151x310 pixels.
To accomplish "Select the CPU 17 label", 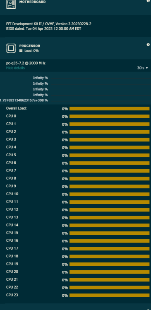I will (x=12, y=248).
